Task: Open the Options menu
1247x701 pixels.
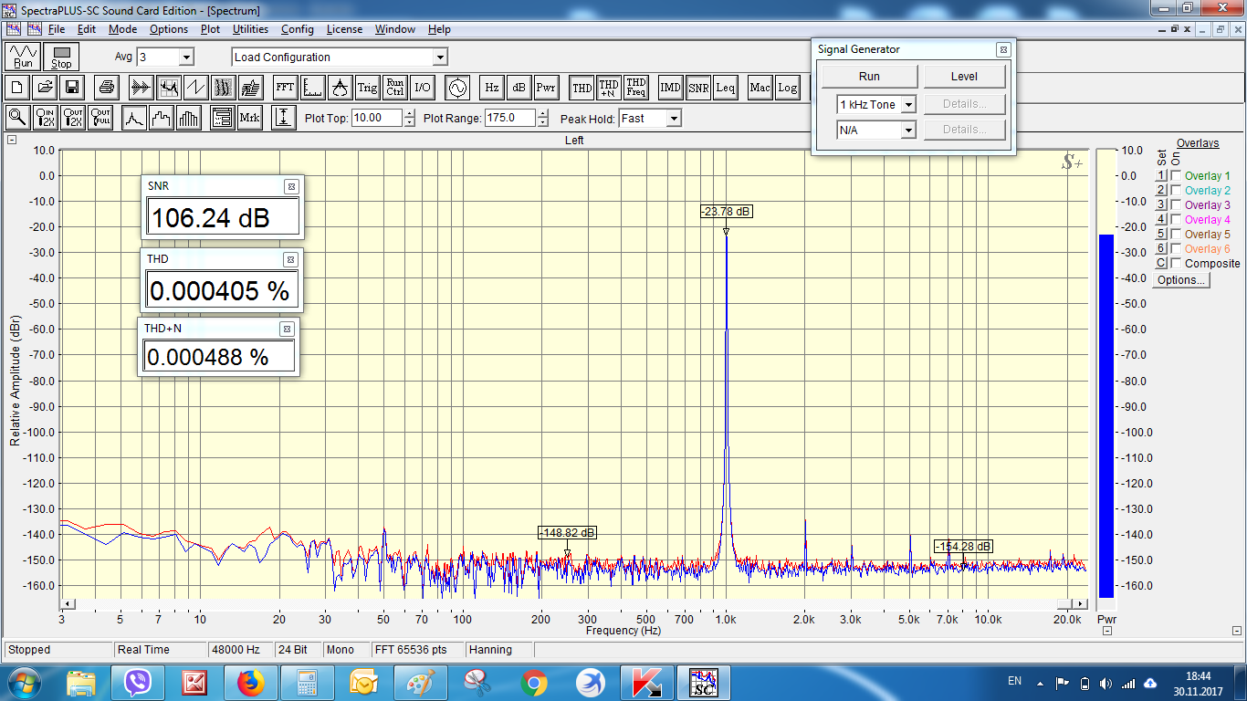Action: [169, 29]
